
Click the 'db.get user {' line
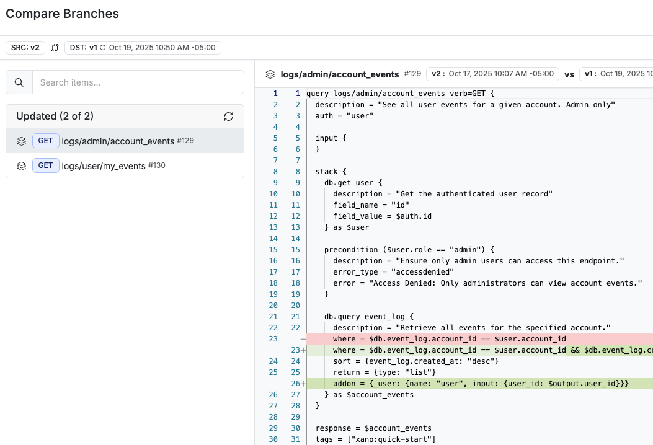[x=353, y=183]
